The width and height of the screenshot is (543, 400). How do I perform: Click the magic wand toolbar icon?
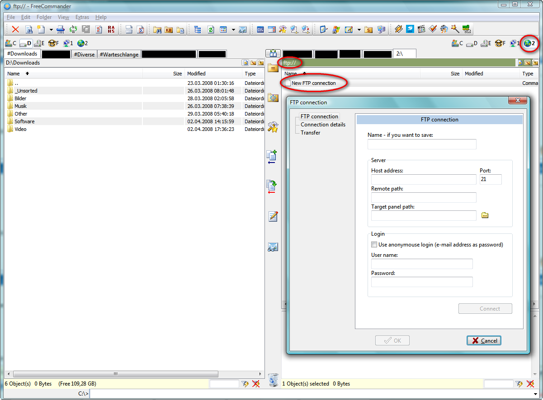coord(455,29)
